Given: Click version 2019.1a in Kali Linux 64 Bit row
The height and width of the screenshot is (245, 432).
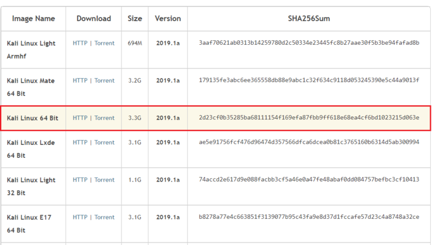Looking at the screenshot, I should click(x=168, y=118).
